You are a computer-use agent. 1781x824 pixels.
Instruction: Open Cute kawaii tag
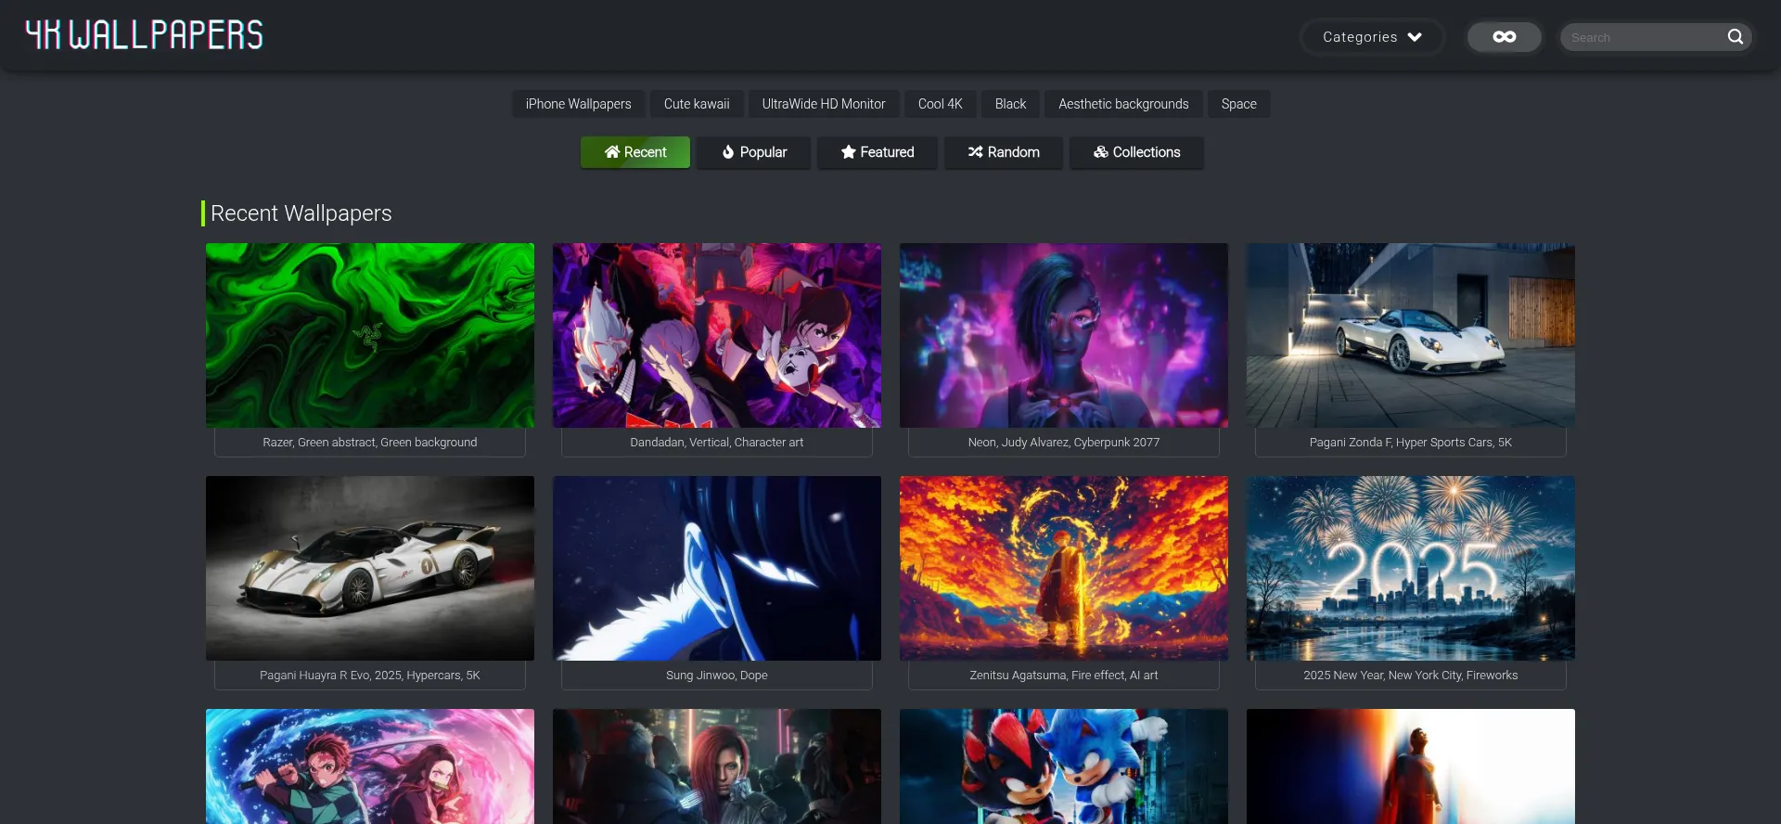tap(697, 104)
